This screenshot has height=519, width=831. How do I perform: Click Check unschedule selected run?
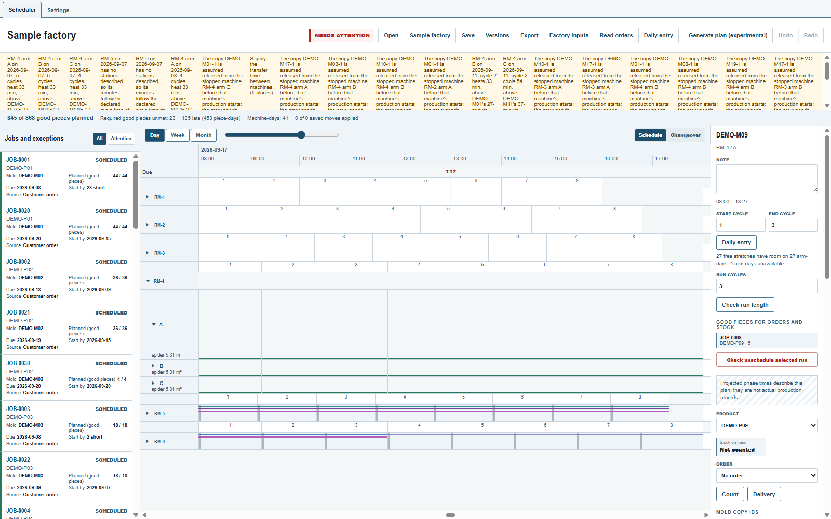[x=767, y=360]
